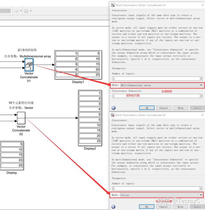Open the checkmark icon's dropdown arrow
The image size is (205, 210).
point(21,11)
